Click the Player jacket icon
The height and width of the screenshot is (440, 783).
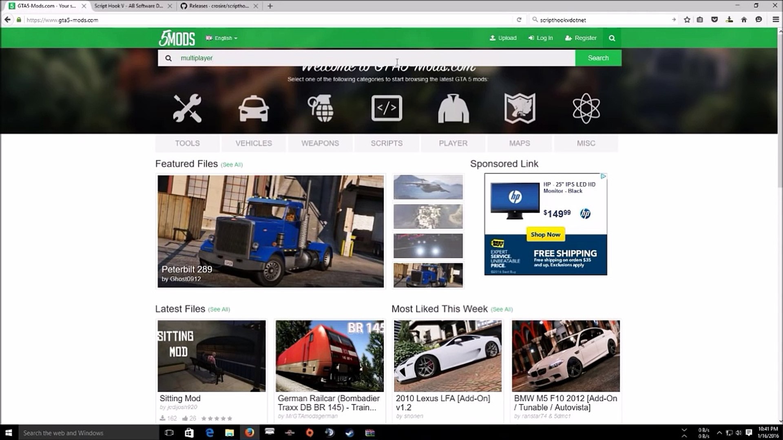click(x=453, y=108)
